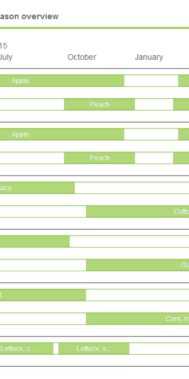Viewport: 189px width, 379px height.
Task: Select the green bar directly above the Corn row
Action: pos(43,295)
